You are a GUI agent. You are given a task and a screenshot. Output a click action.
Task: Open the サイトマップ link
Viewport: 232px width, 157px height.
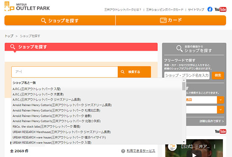pos(196,10)
